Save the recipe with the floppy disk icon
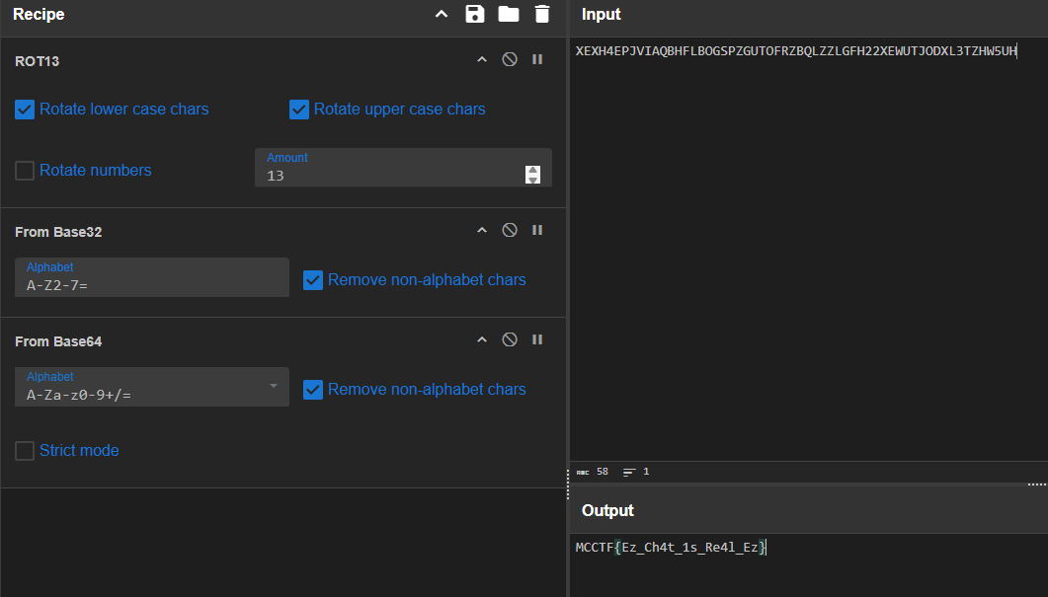 tap(475, 14)
